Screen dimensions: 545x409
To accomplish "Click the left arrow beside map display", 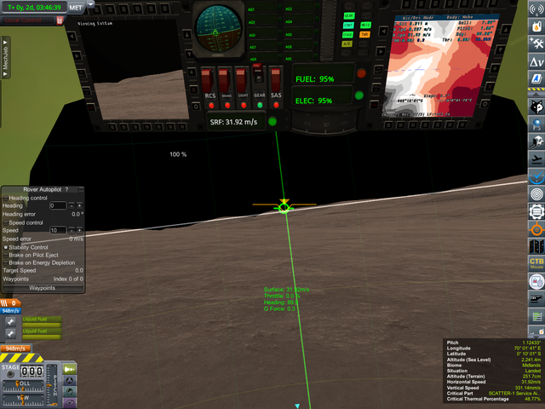I will click(383, 32).
